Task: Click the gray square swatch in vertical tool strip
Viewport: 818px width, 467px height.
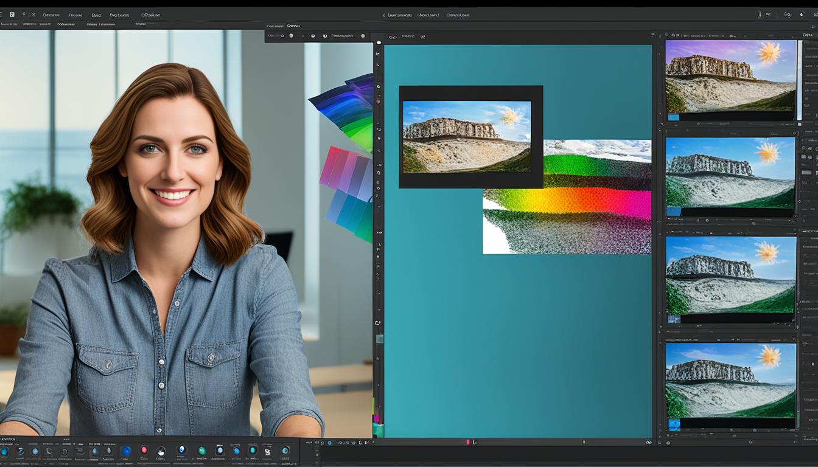Action: coord(379,337)
